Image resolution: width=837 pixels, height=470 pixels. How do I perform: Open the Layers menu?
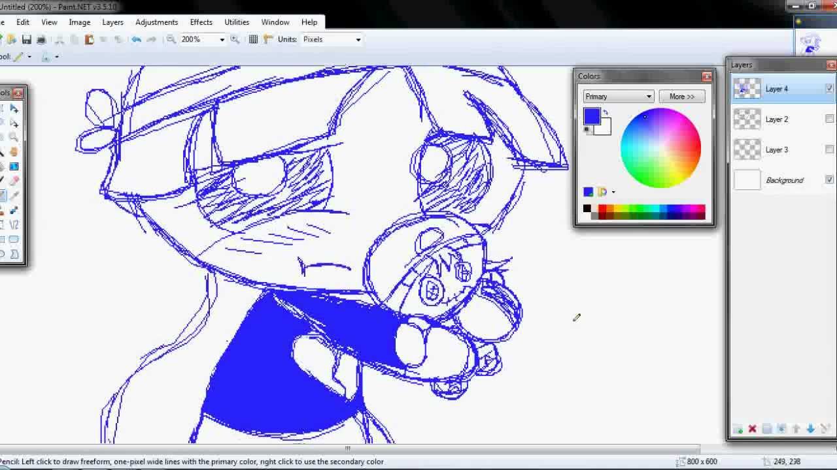click(x=112, y=22)
